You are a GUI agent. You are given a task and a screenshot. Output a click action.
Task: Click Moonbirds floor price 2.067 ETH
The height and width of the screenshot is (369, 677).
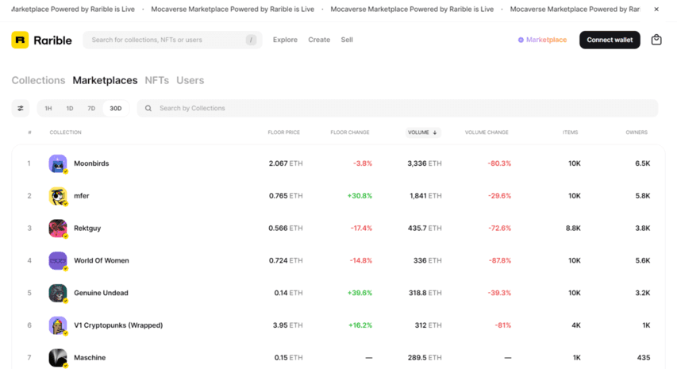286,163
